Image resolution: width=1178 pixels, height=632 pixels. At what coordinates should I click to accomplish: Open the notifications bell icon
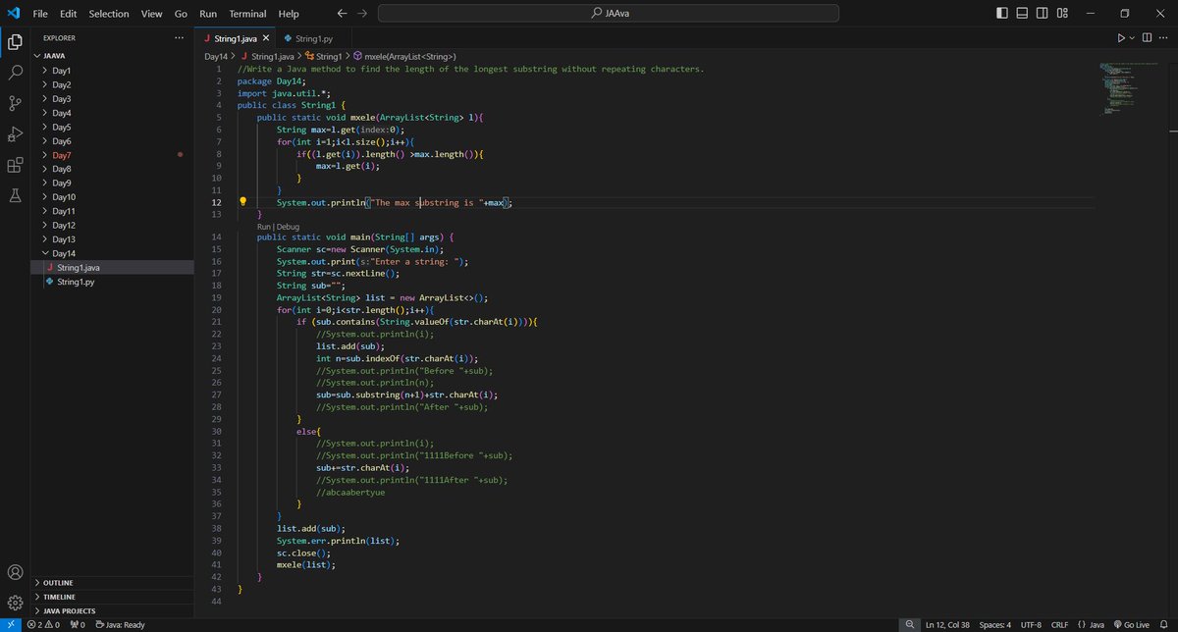[1162, 624]
